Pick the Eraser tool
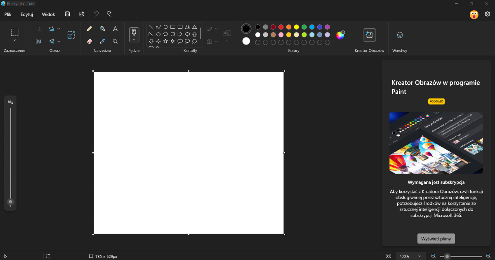This screenshot has width=495, height=260. [x=89, y=41]
